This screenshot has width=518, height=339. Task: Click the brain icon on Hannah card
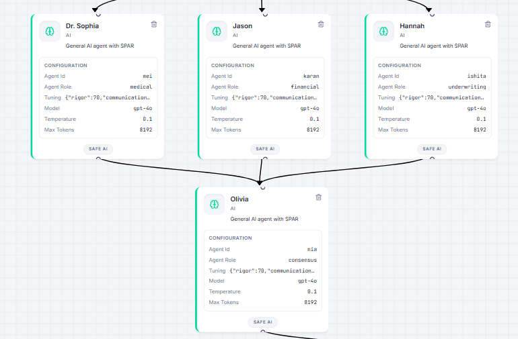[383, 32]
